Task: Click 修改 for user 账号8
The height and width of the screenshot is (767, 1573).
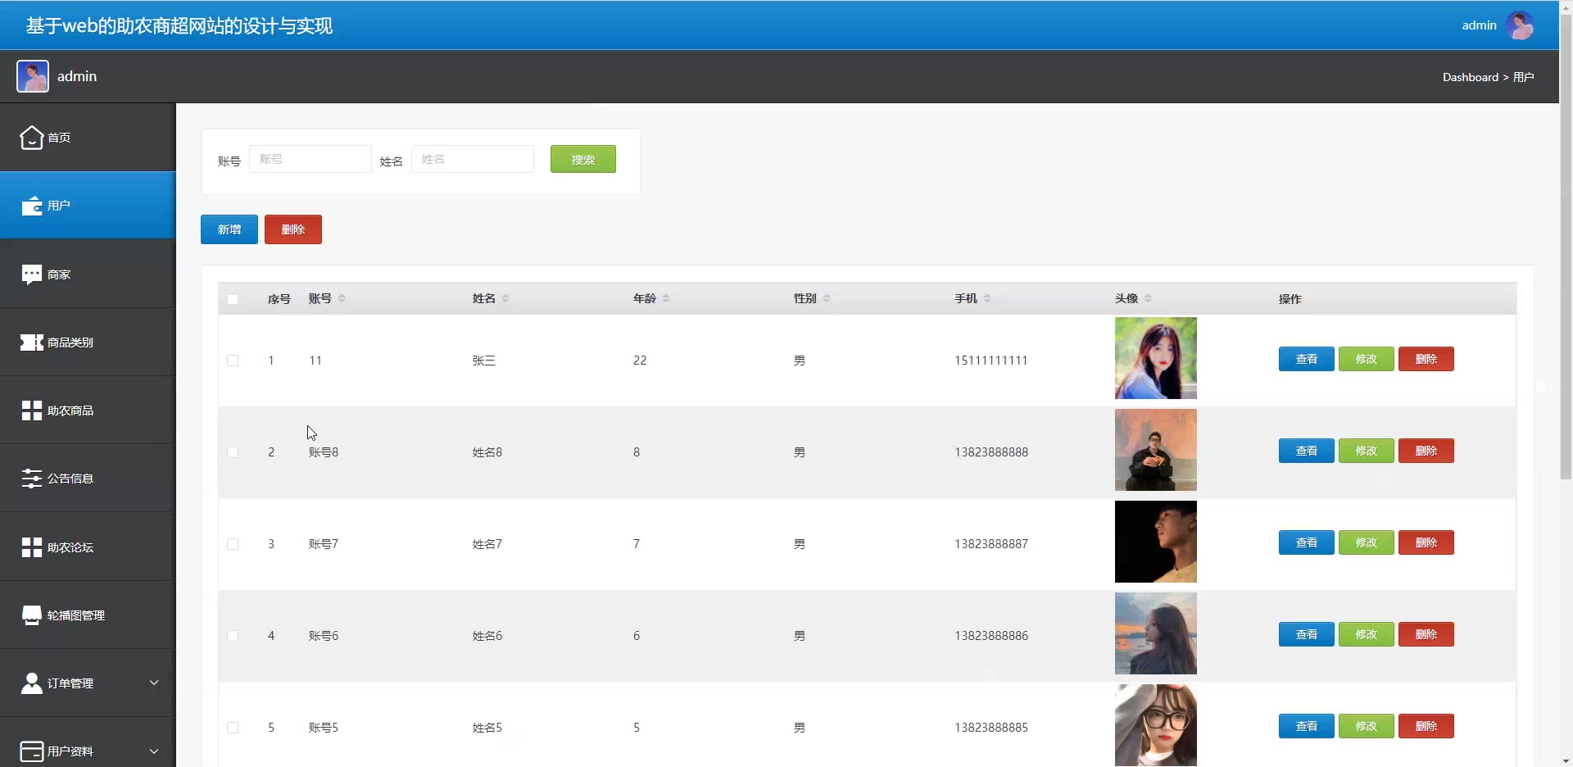Action: click(1367, 451)
